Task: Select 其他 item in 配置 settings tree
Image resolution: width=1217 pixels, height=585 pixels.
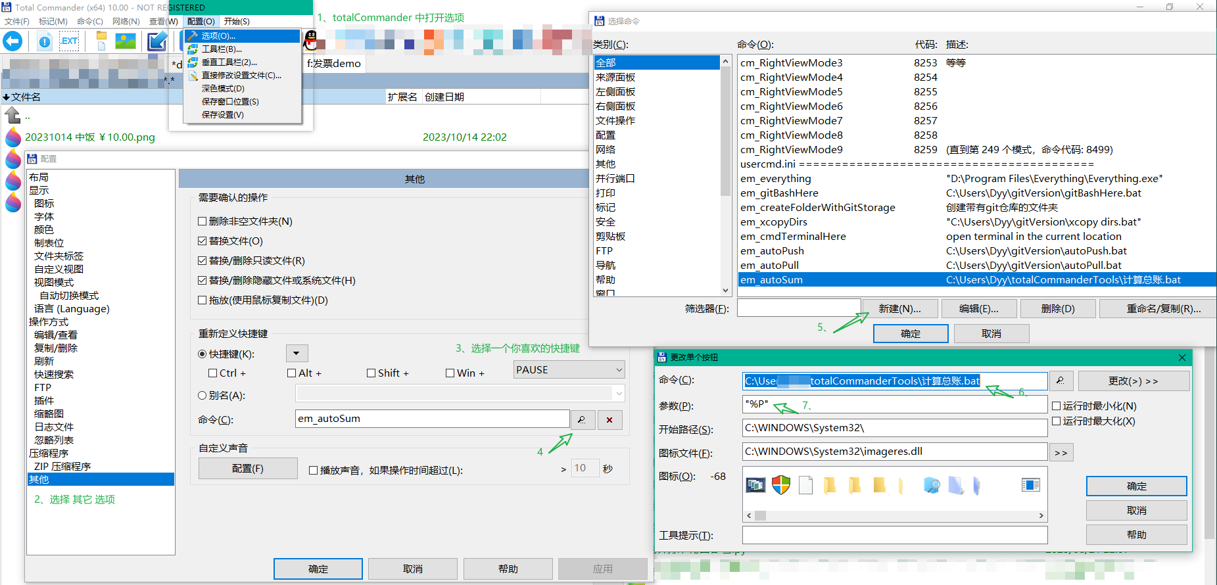Action: [101, 480]
